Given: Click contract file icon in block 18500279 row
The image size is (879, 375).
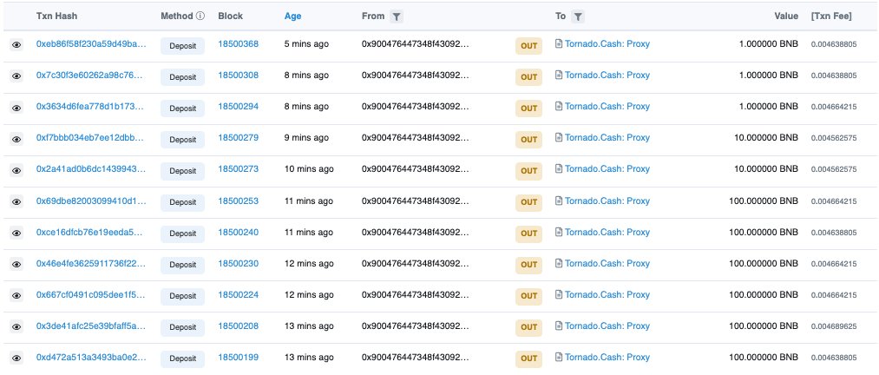Looking at the screenshot, I should point(559,137).
